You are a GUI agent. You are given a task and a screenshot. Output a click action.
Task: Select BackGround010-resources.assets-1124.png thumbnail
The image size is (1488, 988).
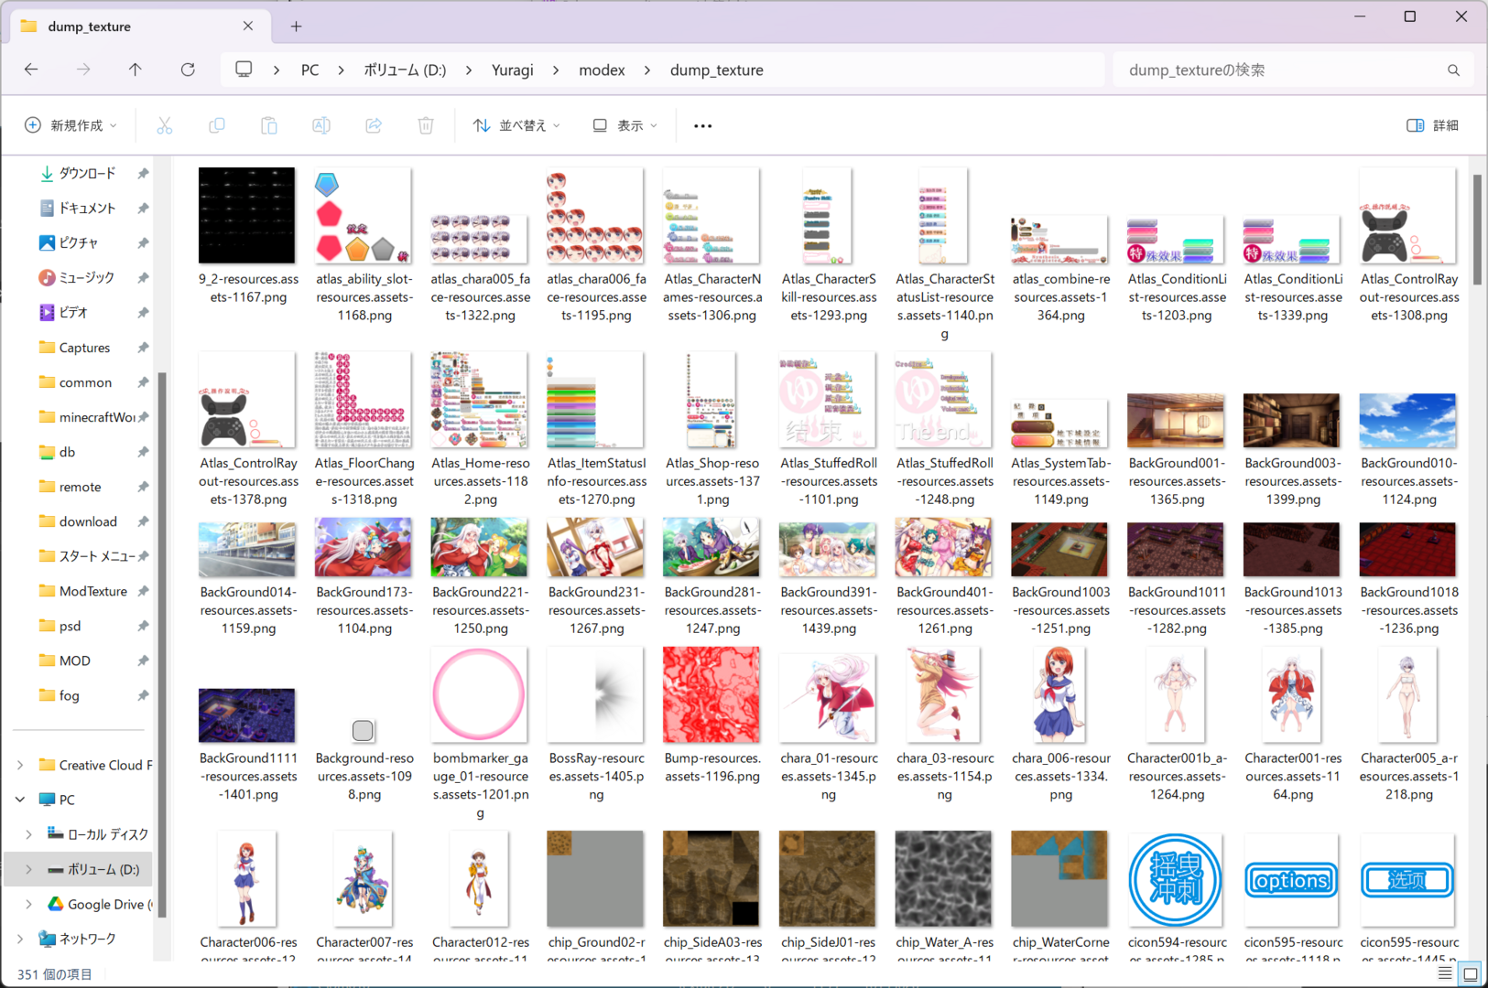(x=1408, y=421)
